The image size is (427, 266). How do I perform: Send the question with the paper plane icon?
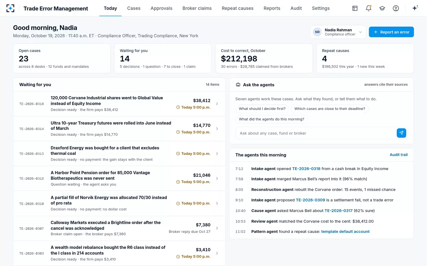tap(401, 133)
